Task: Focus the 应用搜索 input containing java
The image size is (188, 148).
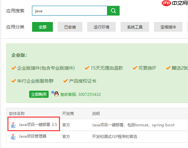Action: click(70, 11)
